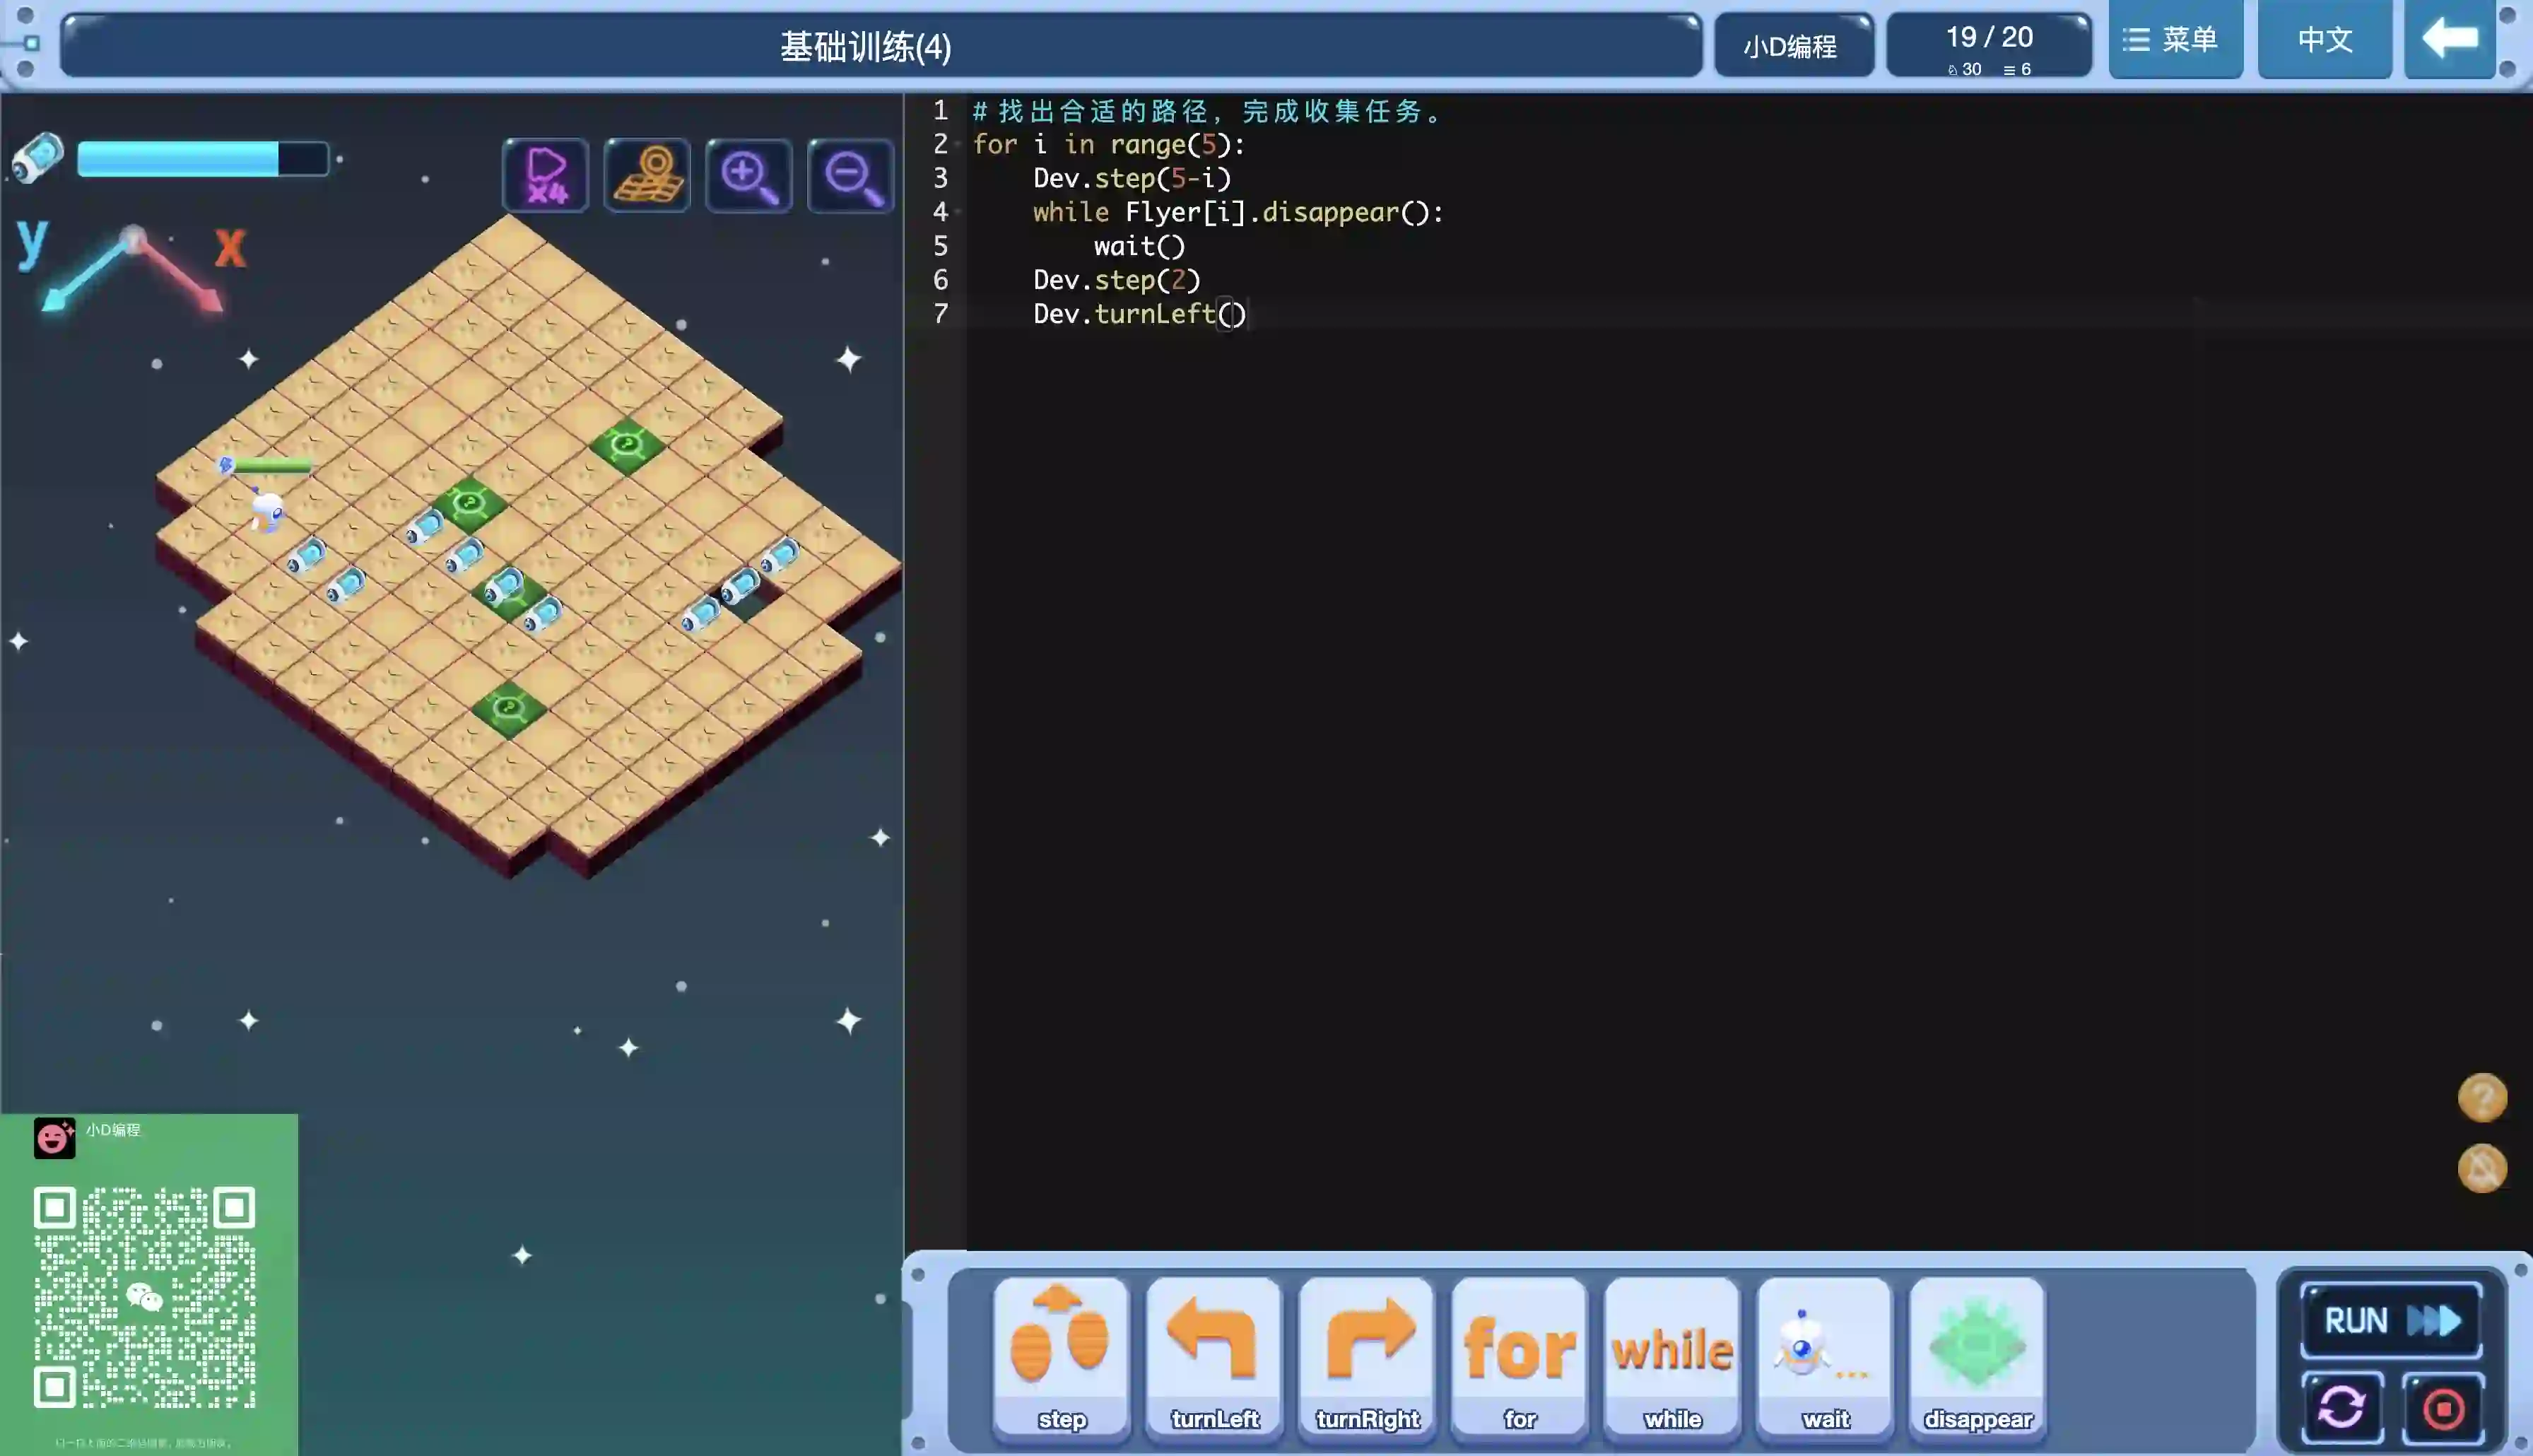Screen dimensions: 2533x1456
Task: Click the map location marker icon
Action: [x=648, y=176]
